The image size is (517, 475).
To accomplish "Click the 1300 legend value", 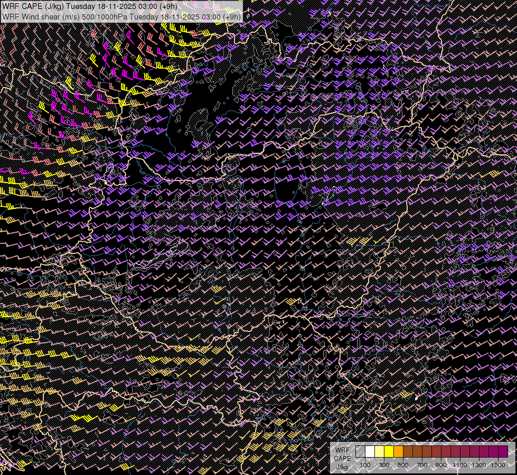I will click(479, 465).
